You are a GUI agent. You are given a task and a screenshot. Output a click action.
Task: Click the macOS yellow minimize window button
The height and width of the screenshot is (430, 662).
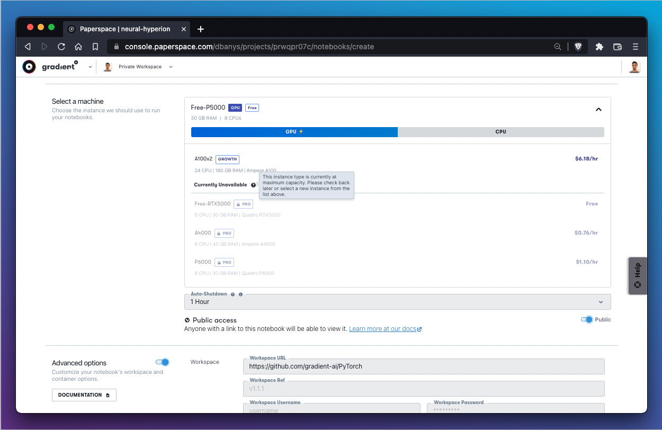point(41,27)
